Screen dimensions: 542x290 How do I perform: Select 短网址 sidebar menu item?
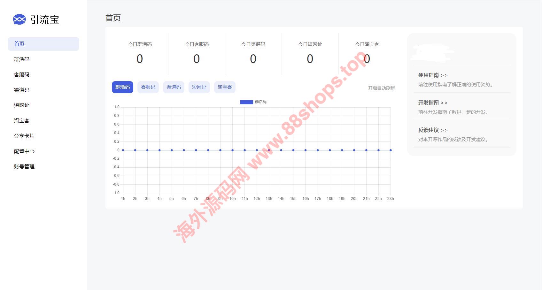click(22, 105)
